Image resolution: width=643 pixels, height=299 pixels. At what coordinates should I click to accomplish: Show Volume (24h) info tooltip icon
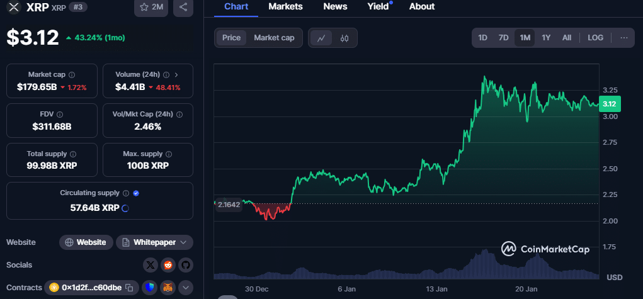[x=166, y=75]
